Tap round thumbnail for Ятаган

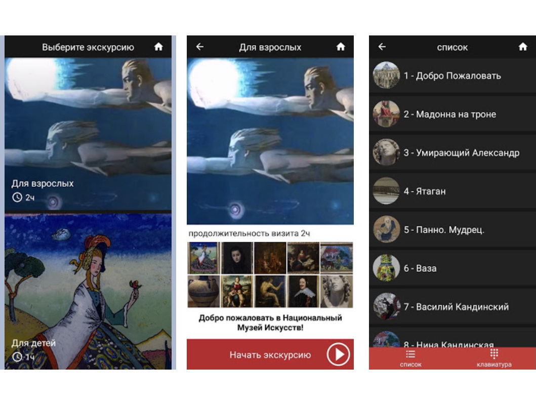[386, 191]
